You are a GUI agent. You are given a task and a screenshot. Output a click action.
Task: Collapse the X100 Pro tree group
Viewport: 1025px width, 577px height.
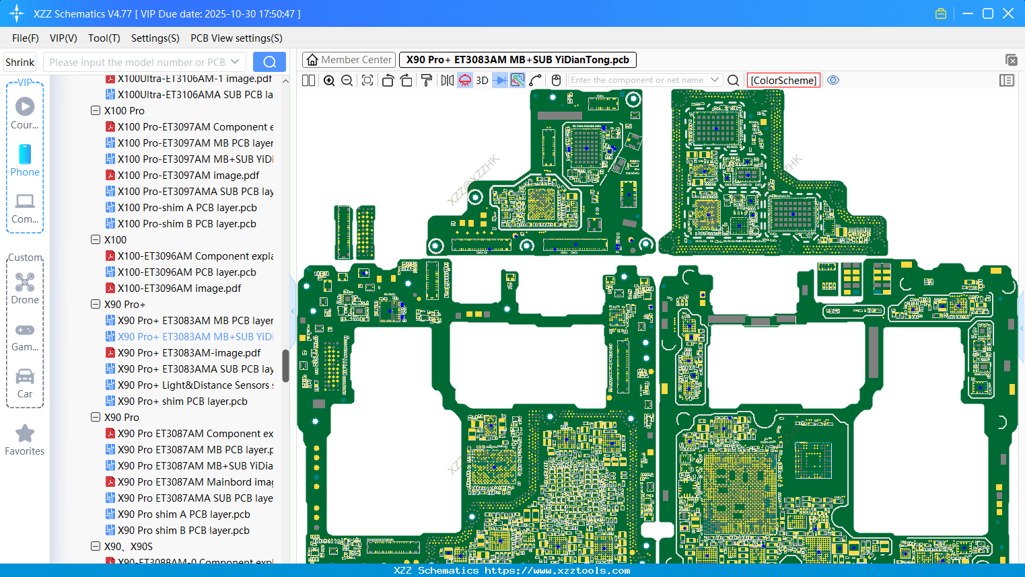[x=96, y=110]
